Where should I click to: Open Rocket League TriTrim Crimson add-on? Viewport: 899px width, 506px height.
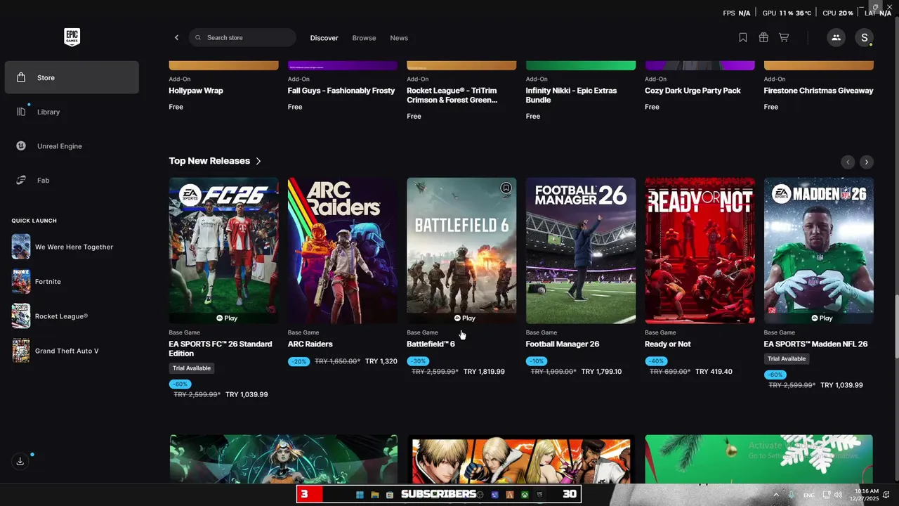click(x=452, y=95)
